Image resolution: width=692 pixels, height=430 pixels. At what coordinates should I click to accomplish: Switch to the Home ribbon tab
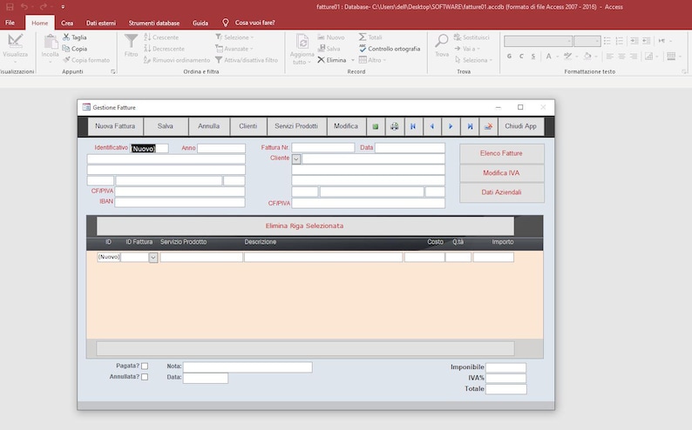coord(40,23)
